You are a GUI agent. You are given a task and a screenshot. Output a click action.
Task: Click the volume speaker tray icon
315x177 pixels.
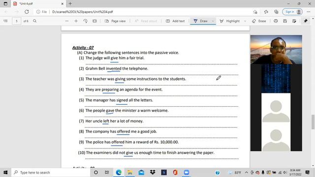click(285, 173)
